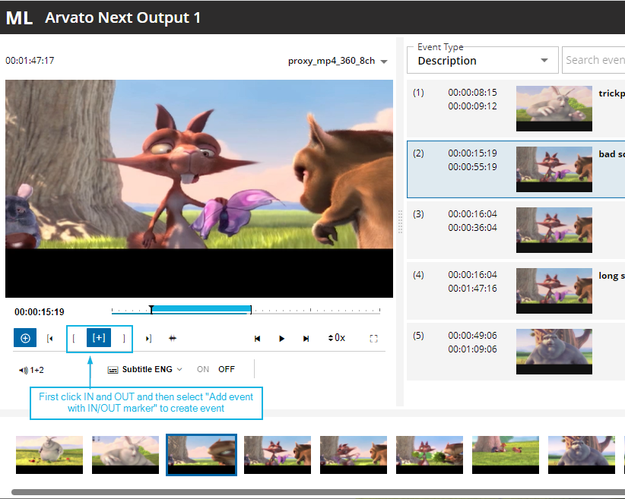Set the IN marker bracket
Image resolution: width=625 pixels, height=499 pixels.
[74, 339]
